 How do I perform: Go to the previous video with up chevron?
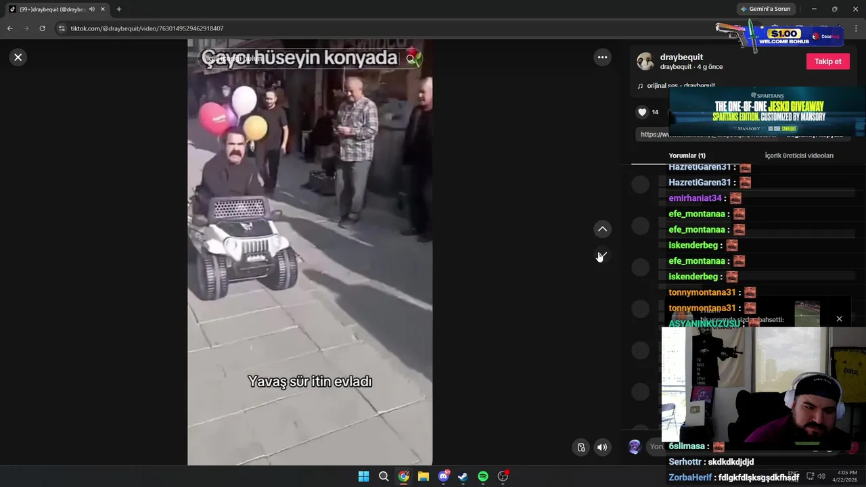602,229
